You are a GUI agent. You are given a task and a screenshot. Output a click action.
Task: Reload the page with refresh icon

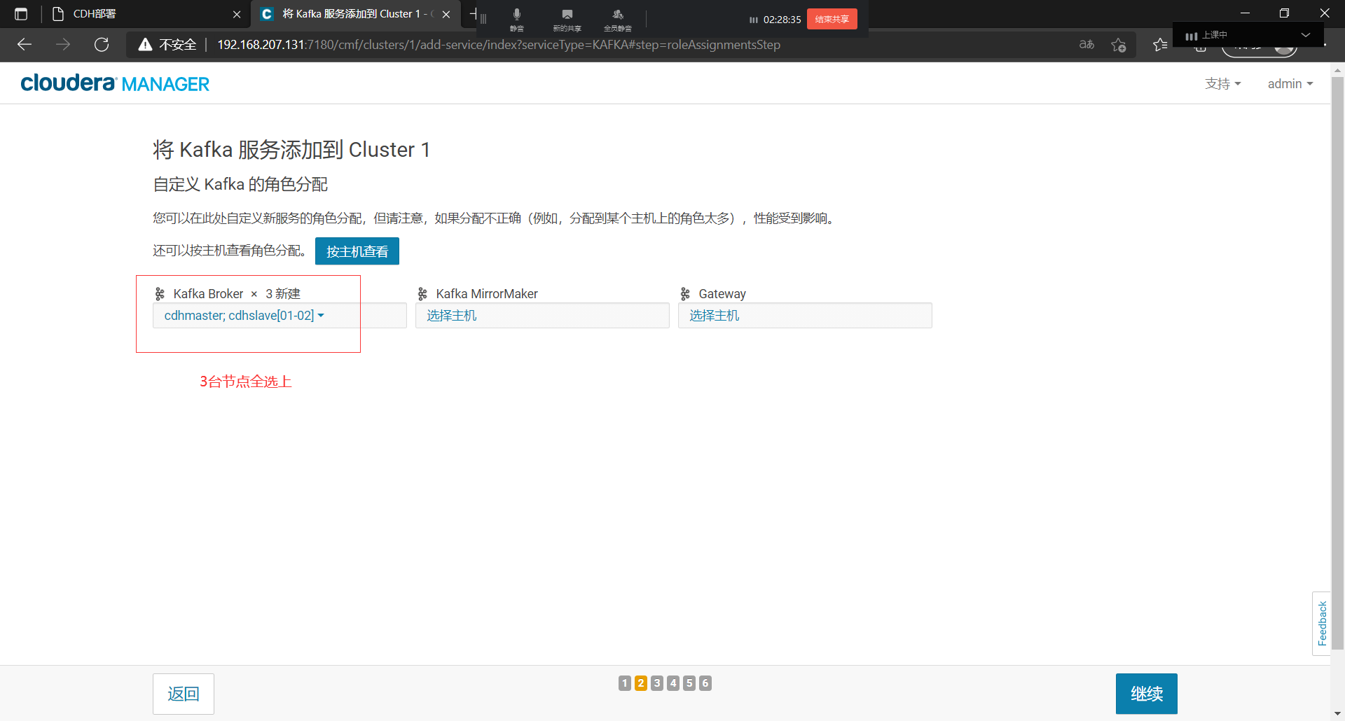point(102,45)
